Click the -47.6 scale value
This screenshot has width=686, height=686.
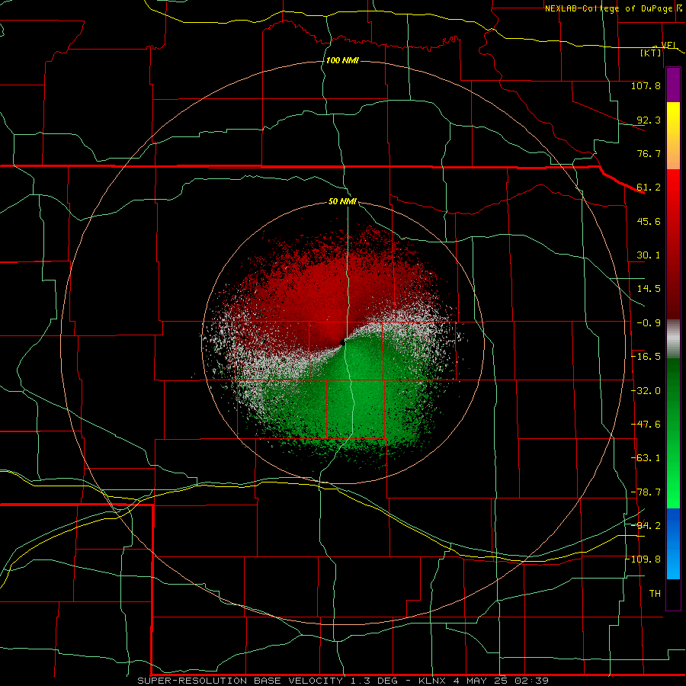tap(646, 425)
